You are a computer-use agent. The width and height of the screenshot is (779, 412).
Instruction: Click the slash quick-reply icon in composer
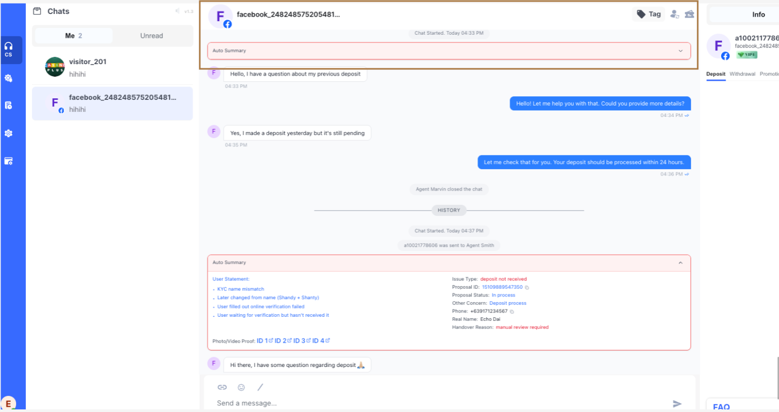pos(260,387)
